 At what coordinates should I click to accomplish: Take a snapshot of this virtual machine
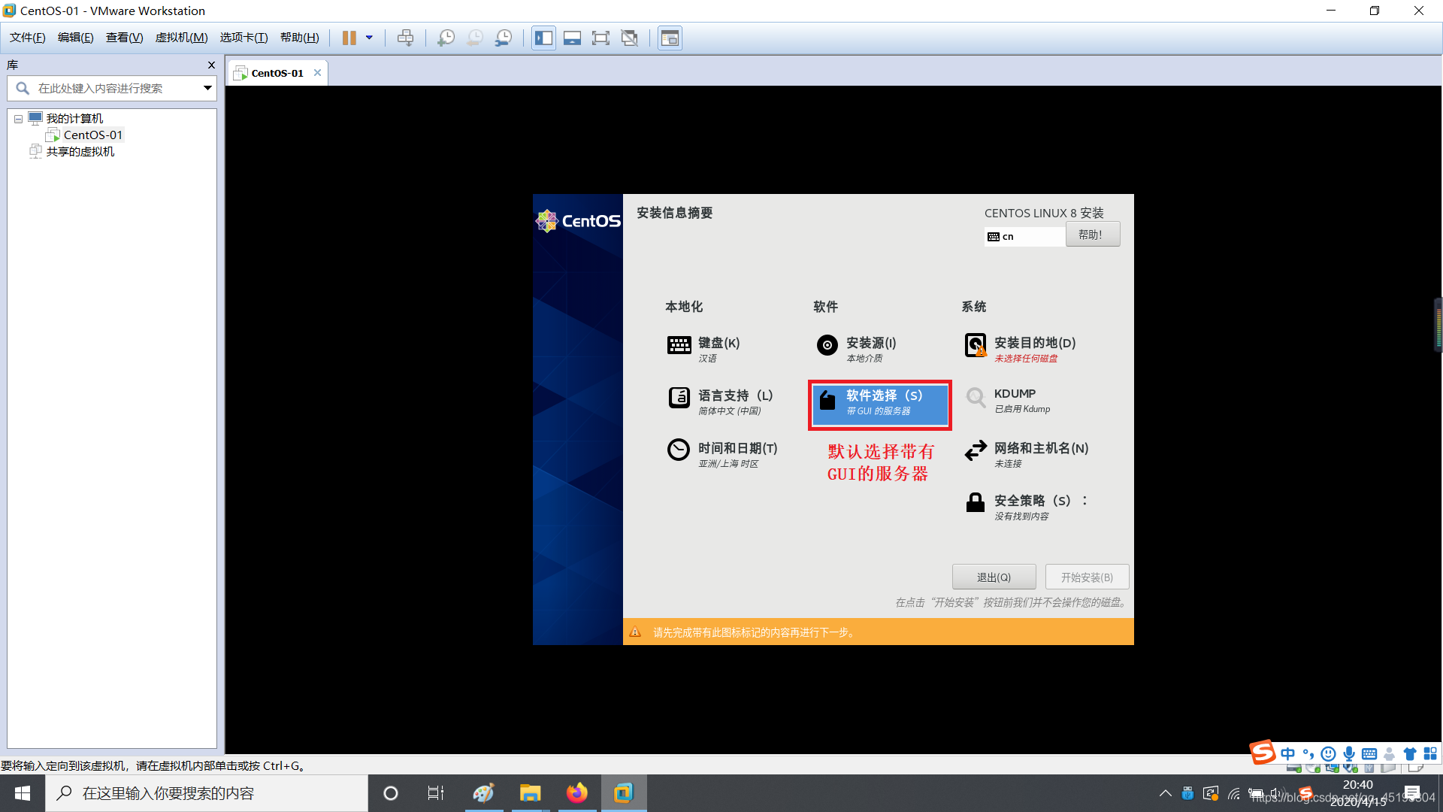(446, 38)
